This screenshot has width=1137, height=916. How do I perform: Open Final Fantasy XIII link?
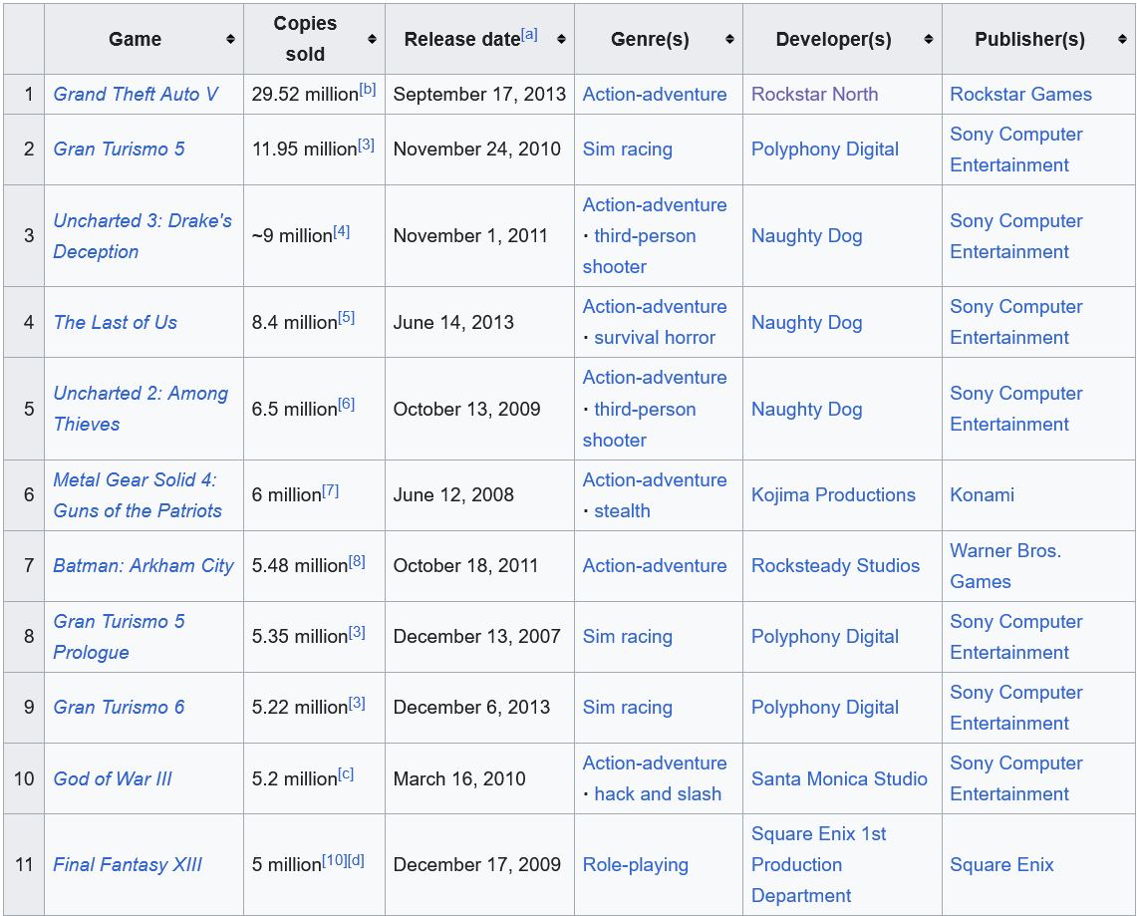128,864
